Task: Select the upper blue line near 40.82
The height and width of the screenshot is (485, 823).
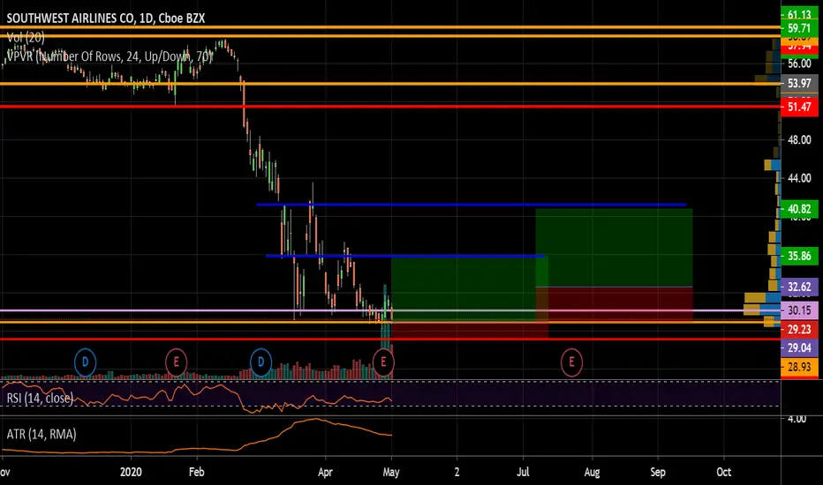Action: (x=471, y=205)
